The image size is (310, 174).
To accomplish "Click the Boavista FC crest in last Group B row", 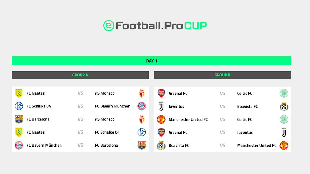I will coord(161,145).
